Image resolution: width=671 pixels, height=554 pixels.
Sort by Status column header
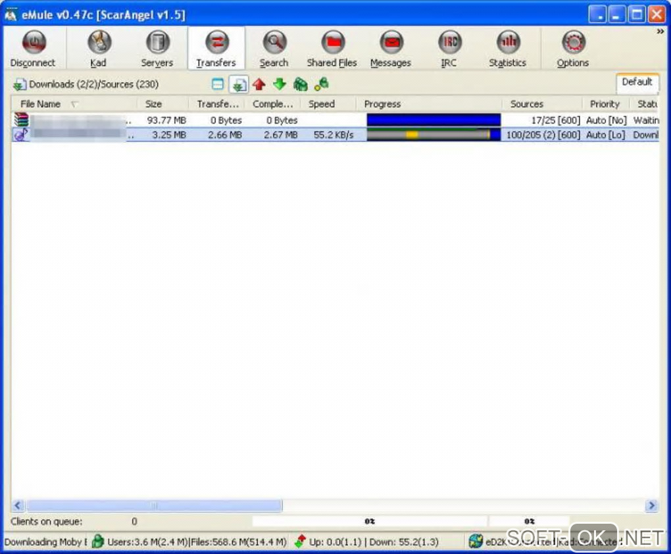coord(645,104)
